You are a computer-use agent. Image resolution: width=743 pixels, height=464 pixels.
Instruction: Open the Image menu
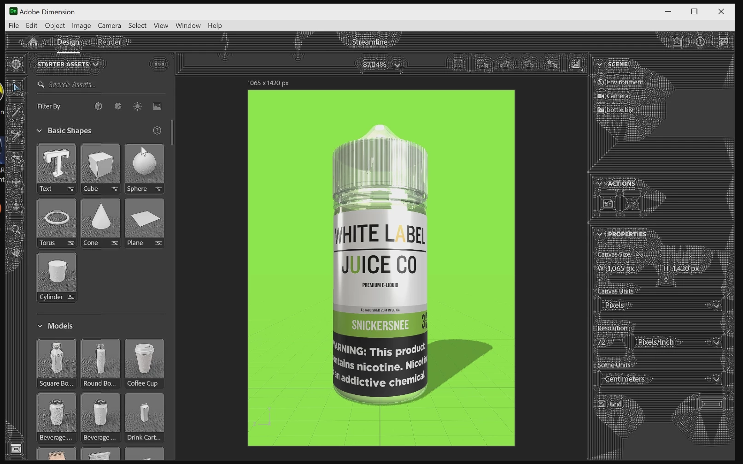(82, 26)
